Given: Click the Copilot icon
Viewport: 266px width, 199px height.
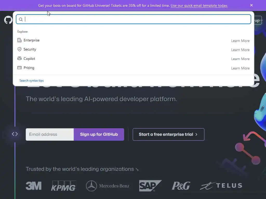Looking at the screenshot, I should pos(19,58).
